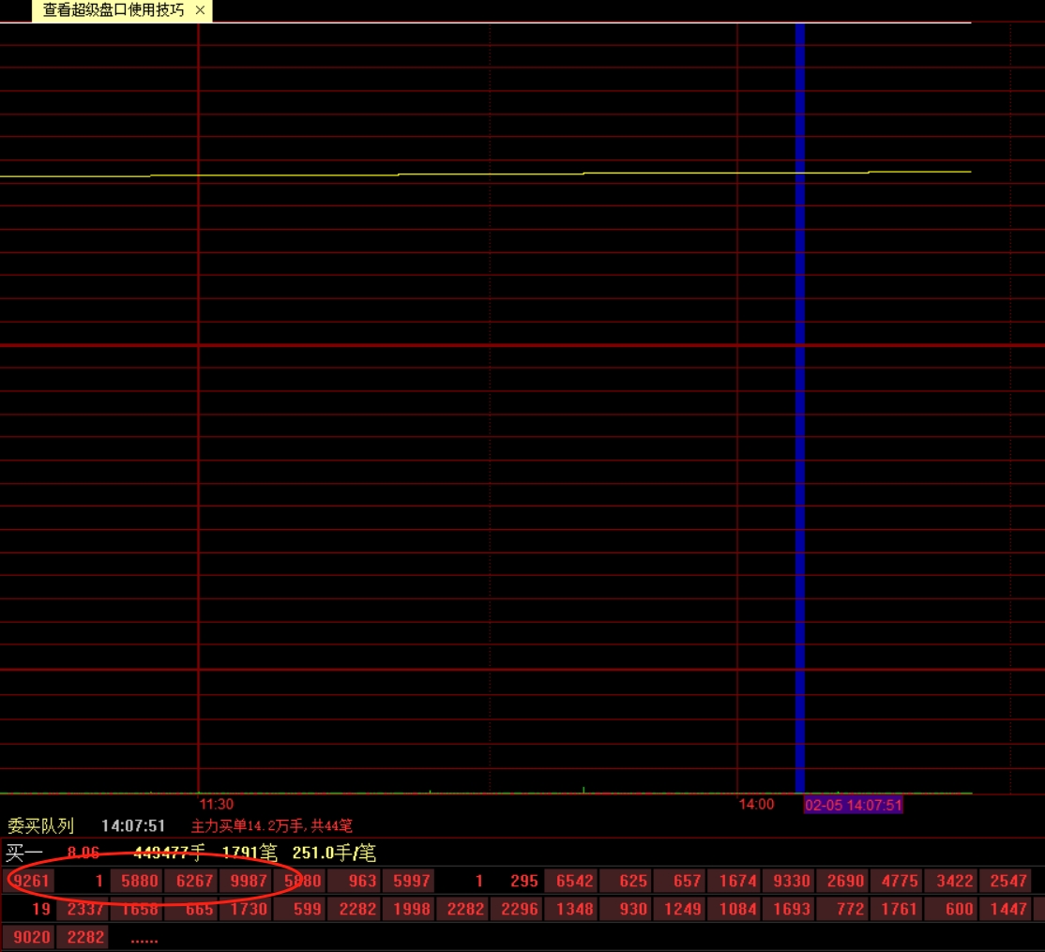The image size is (1045, 952).
Task: Click the 1791笔 order count
Action: tap(250, 853)
